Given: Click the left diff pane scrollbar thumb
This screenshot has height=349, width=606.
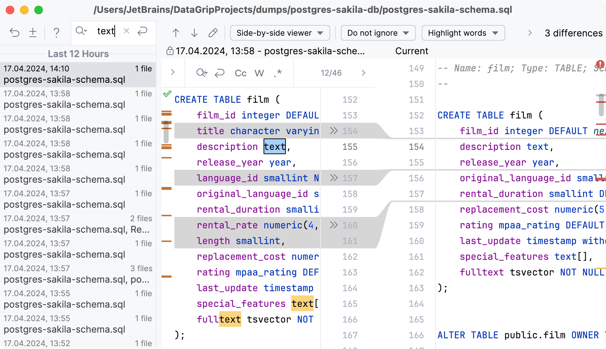Looking at the screenshot, I should (166, 132).
